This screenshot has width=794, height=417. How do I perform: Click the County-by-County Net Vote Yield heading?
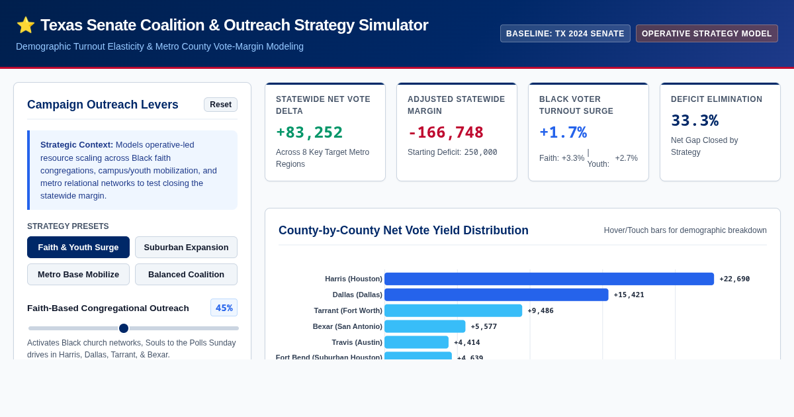click(x=404, y=230)
